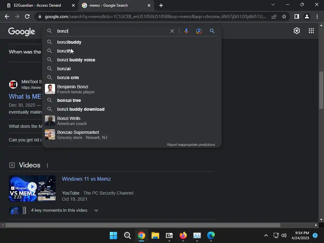324x243 pixels.
Task: Open the tab search dropdown
Action: click(x=273, y=4)
